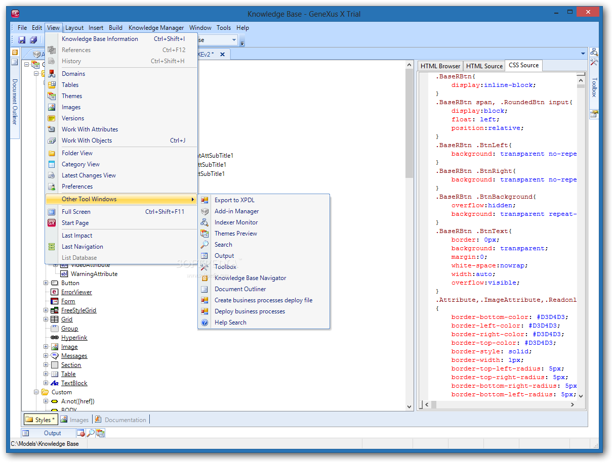This screenshot has width=613, height=463.
Task: Click the Toolbox icon in the submenu
Action: (x=205, y=267)
